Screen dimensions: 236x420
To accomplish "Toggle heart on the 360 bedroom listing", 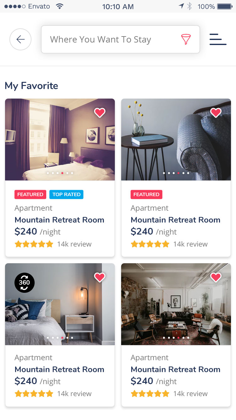I will tap(100, 277).
